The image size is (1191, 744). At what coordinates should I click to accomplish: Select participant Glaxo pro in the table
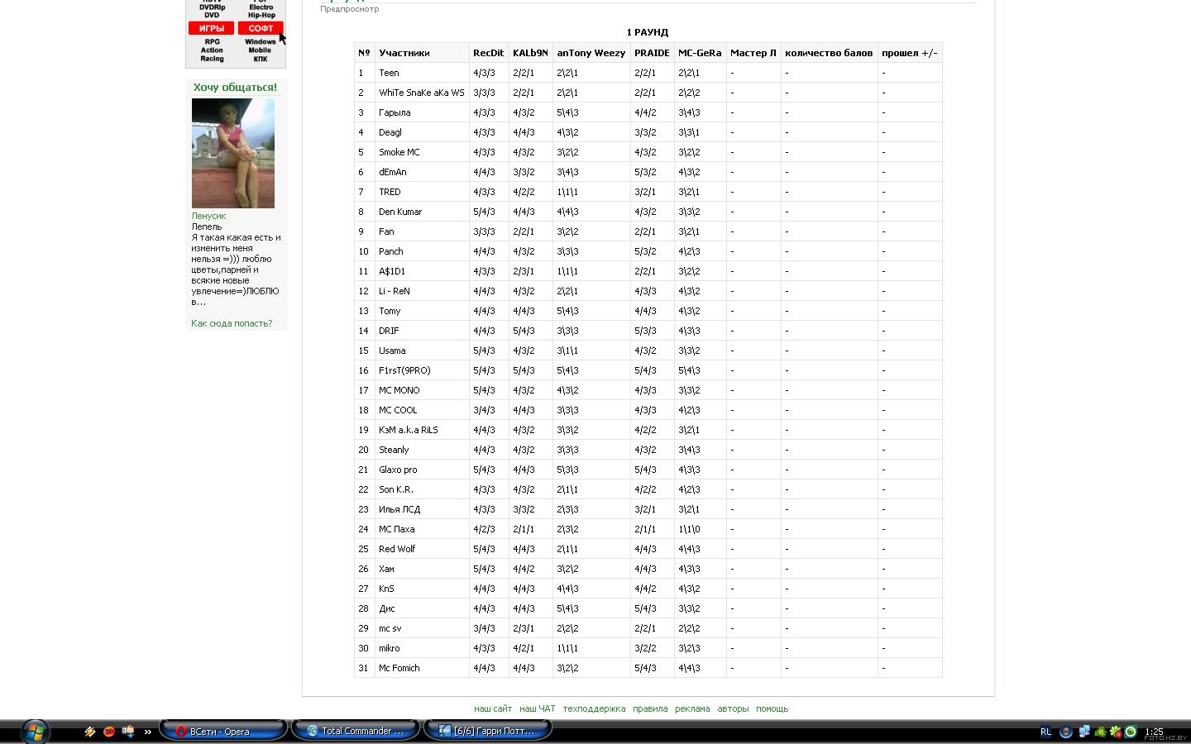point(398,470)
